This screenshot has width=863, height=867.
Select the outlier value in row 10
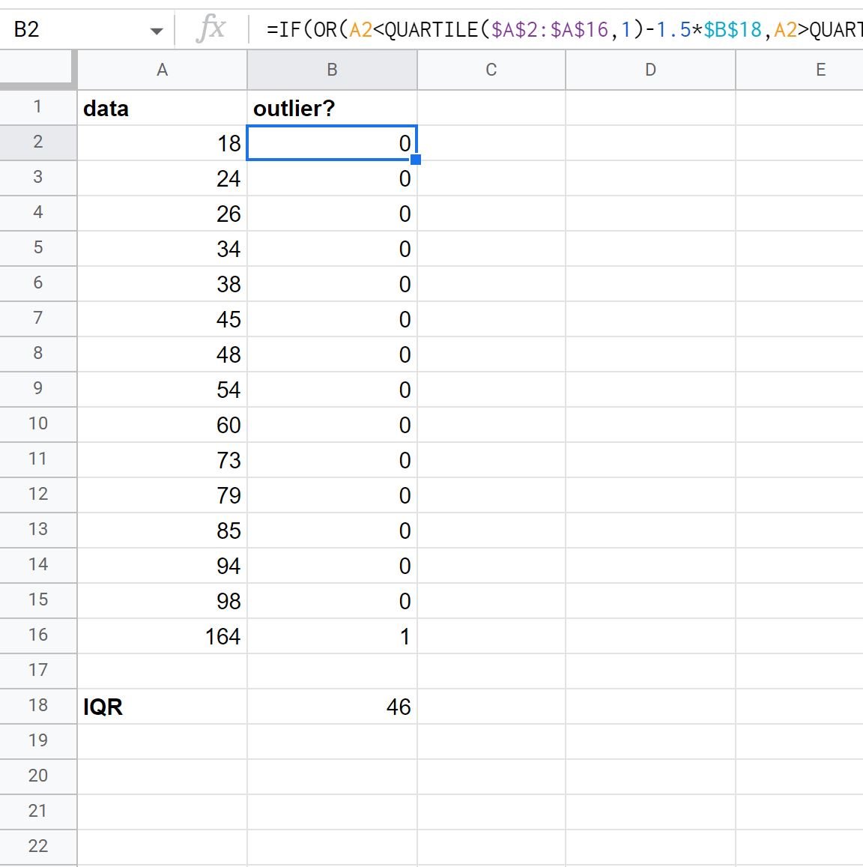(332, 425)
